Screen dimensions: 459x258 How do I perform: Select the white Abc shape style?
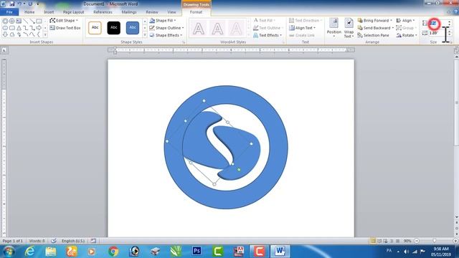coord(95,28)
